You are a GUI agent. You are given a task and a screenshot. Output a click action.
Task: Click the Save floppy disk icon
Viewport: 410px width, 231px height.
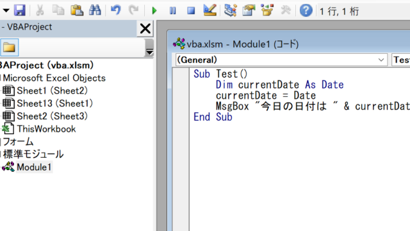pos(20,10)
